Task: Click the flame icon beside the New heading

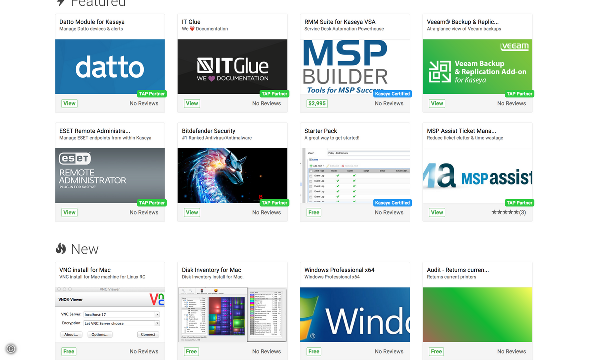Action: click(61, 248)
